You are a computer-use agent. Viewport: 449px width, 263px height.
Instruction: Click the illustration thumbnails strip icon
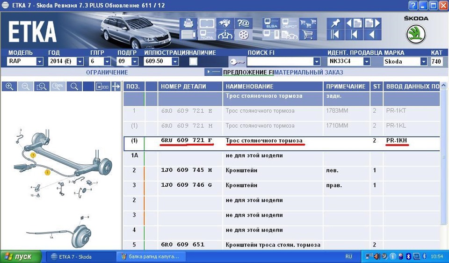pyautogui.click(x=103, y=86)
